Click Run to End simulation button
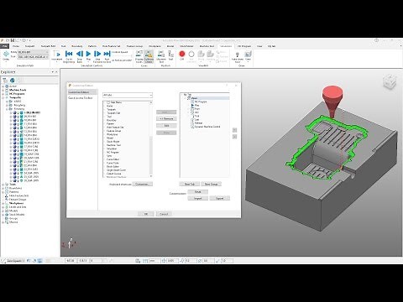Screen dimensions: 403x302 coord(107,56)
